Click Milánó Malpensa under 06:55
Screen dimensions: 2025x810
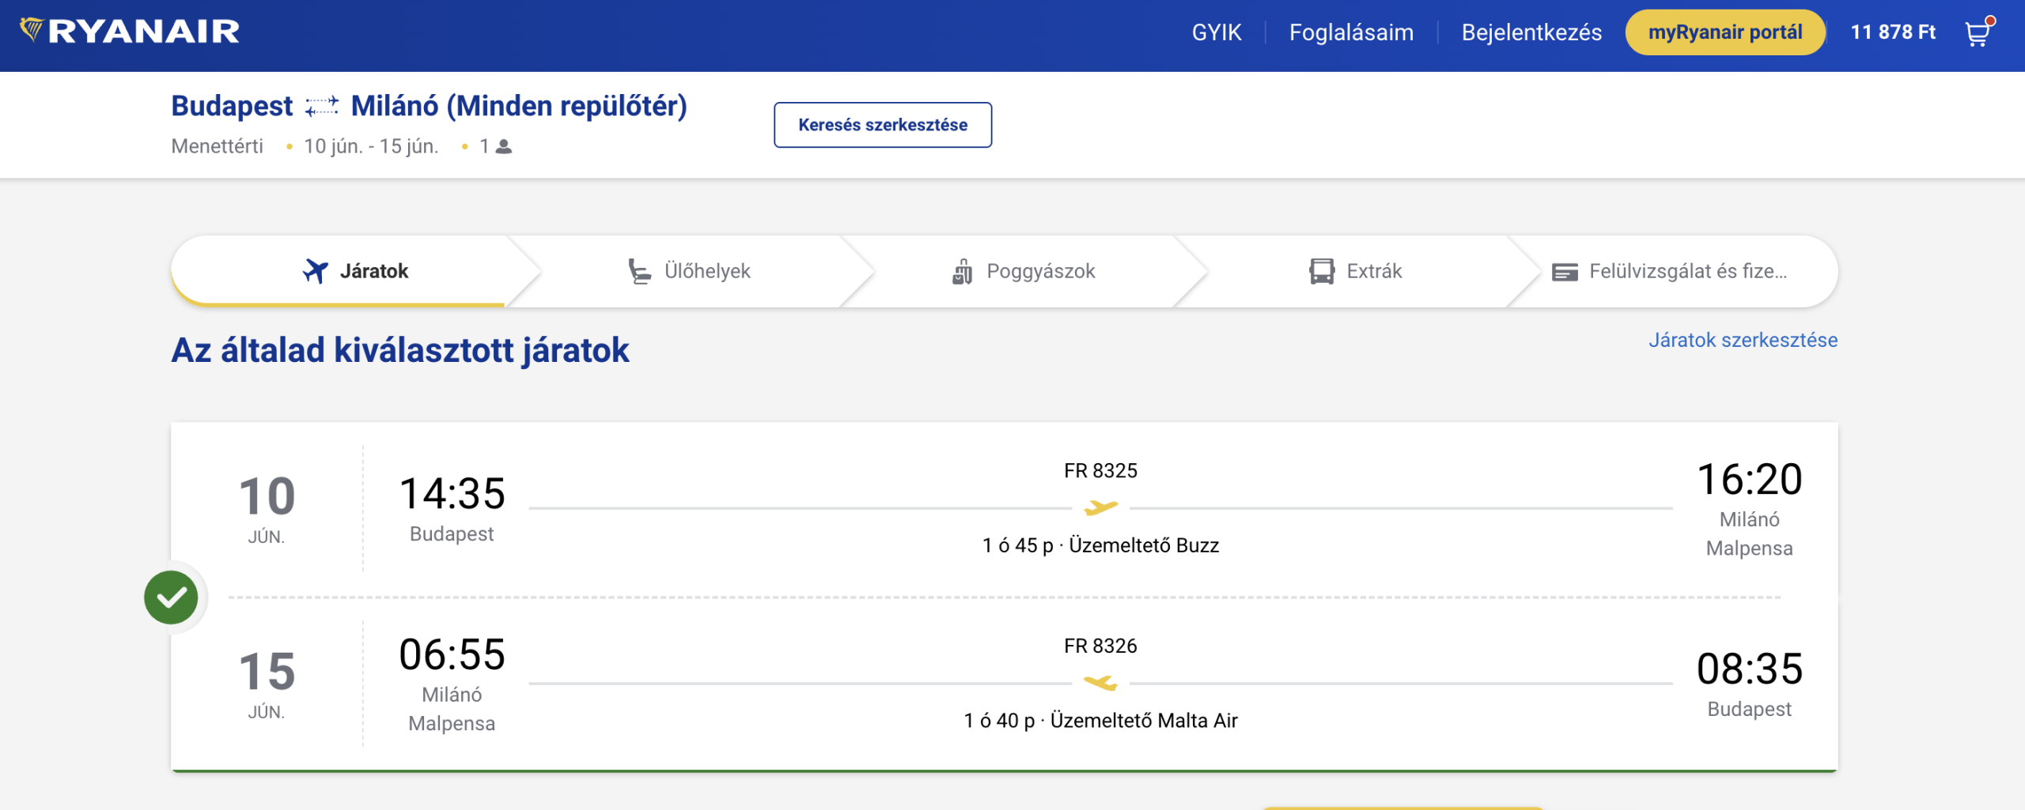[452, 709]
